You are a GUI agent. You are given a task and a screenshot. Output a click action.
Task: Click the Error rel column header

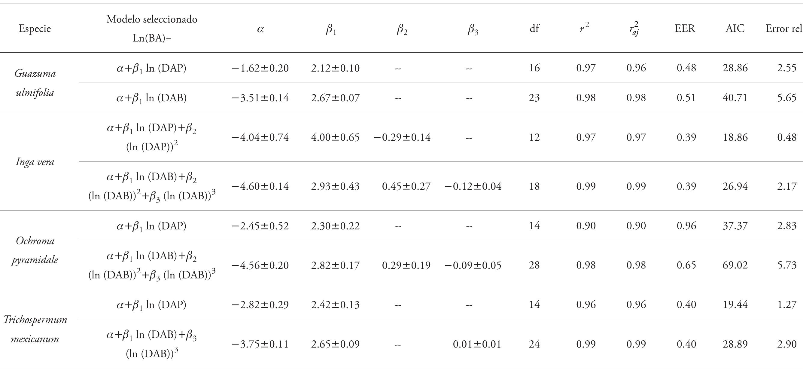coord(784,29)
